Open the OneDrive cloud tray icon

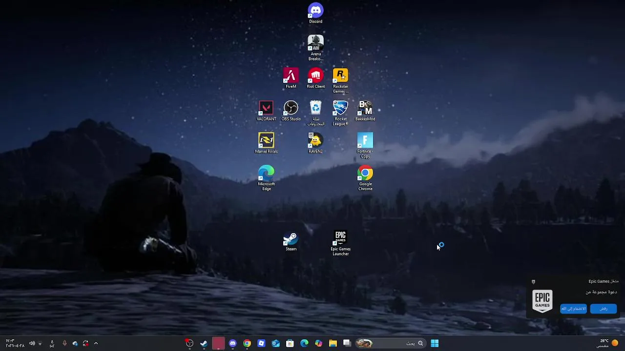(75, 343)
